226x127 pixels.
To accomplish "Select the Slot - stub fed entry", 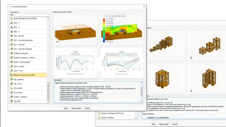I will click(28, 45).
